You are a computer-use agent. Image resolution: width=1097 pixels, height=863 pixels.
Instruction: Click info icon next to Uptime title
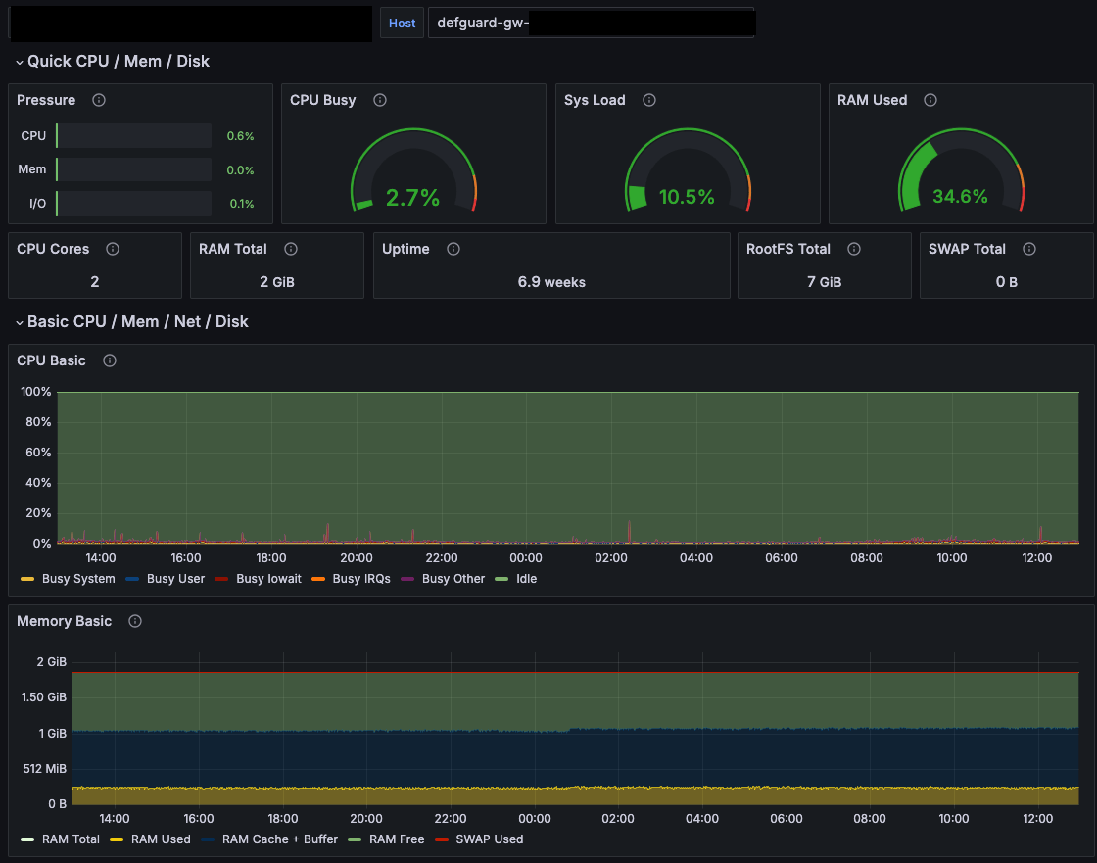[x=453, y=249]
